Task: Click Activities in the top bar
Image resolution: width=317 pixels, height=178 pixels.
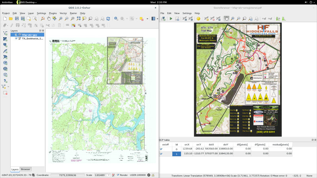Action: click(x=7, y=2)
